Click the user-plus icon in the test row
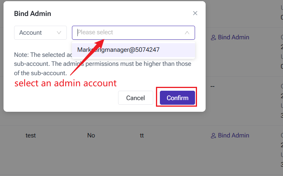This screenshot has height=176, width=283. [213, 136]
